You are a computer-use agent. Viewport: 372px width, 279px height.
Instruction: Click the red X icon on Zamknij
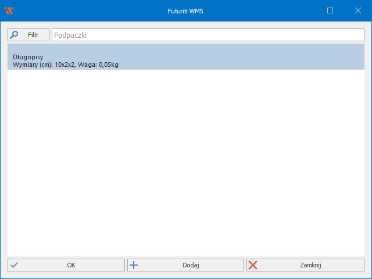[x=253, y=265]
